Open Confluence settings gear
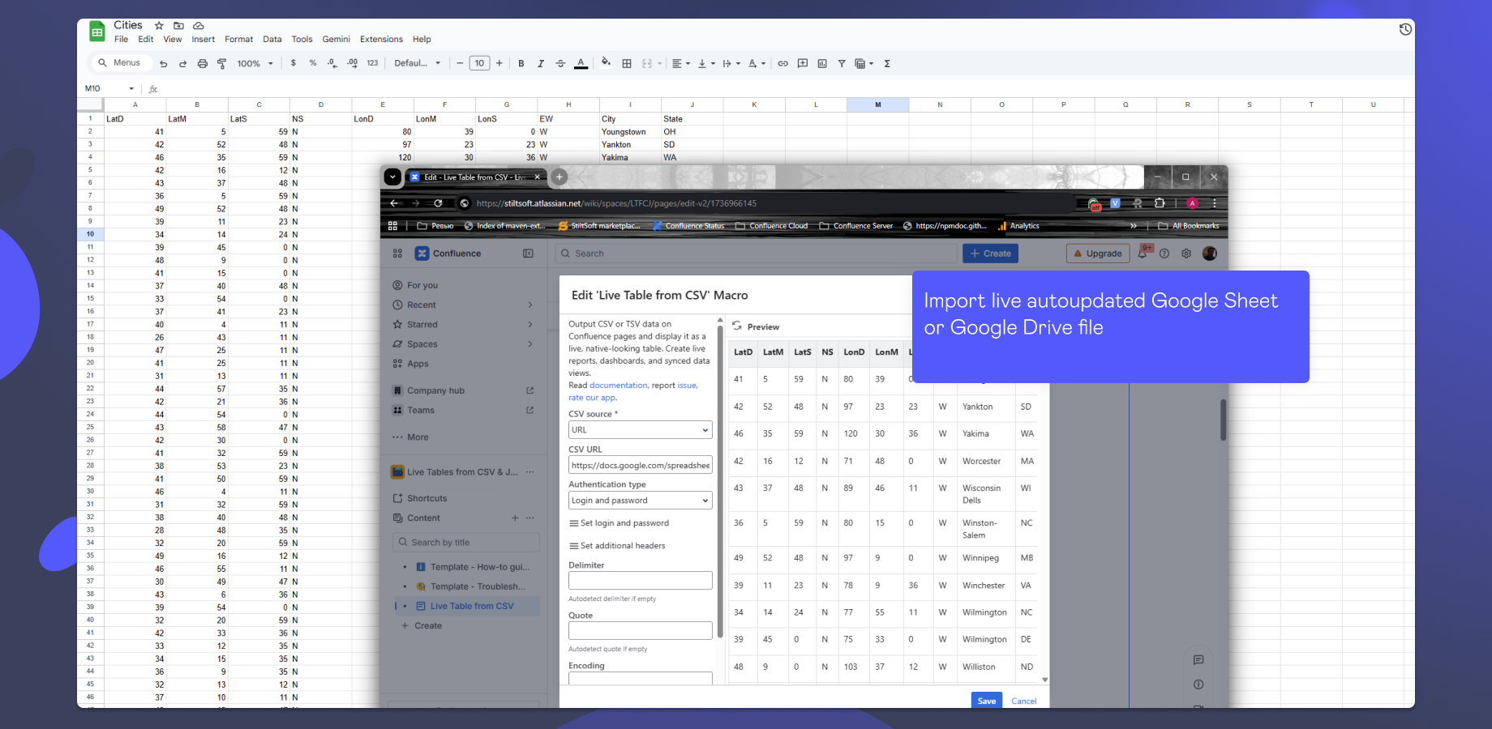This screenshot has height=729, width=1492. [x=1186, y=254]
